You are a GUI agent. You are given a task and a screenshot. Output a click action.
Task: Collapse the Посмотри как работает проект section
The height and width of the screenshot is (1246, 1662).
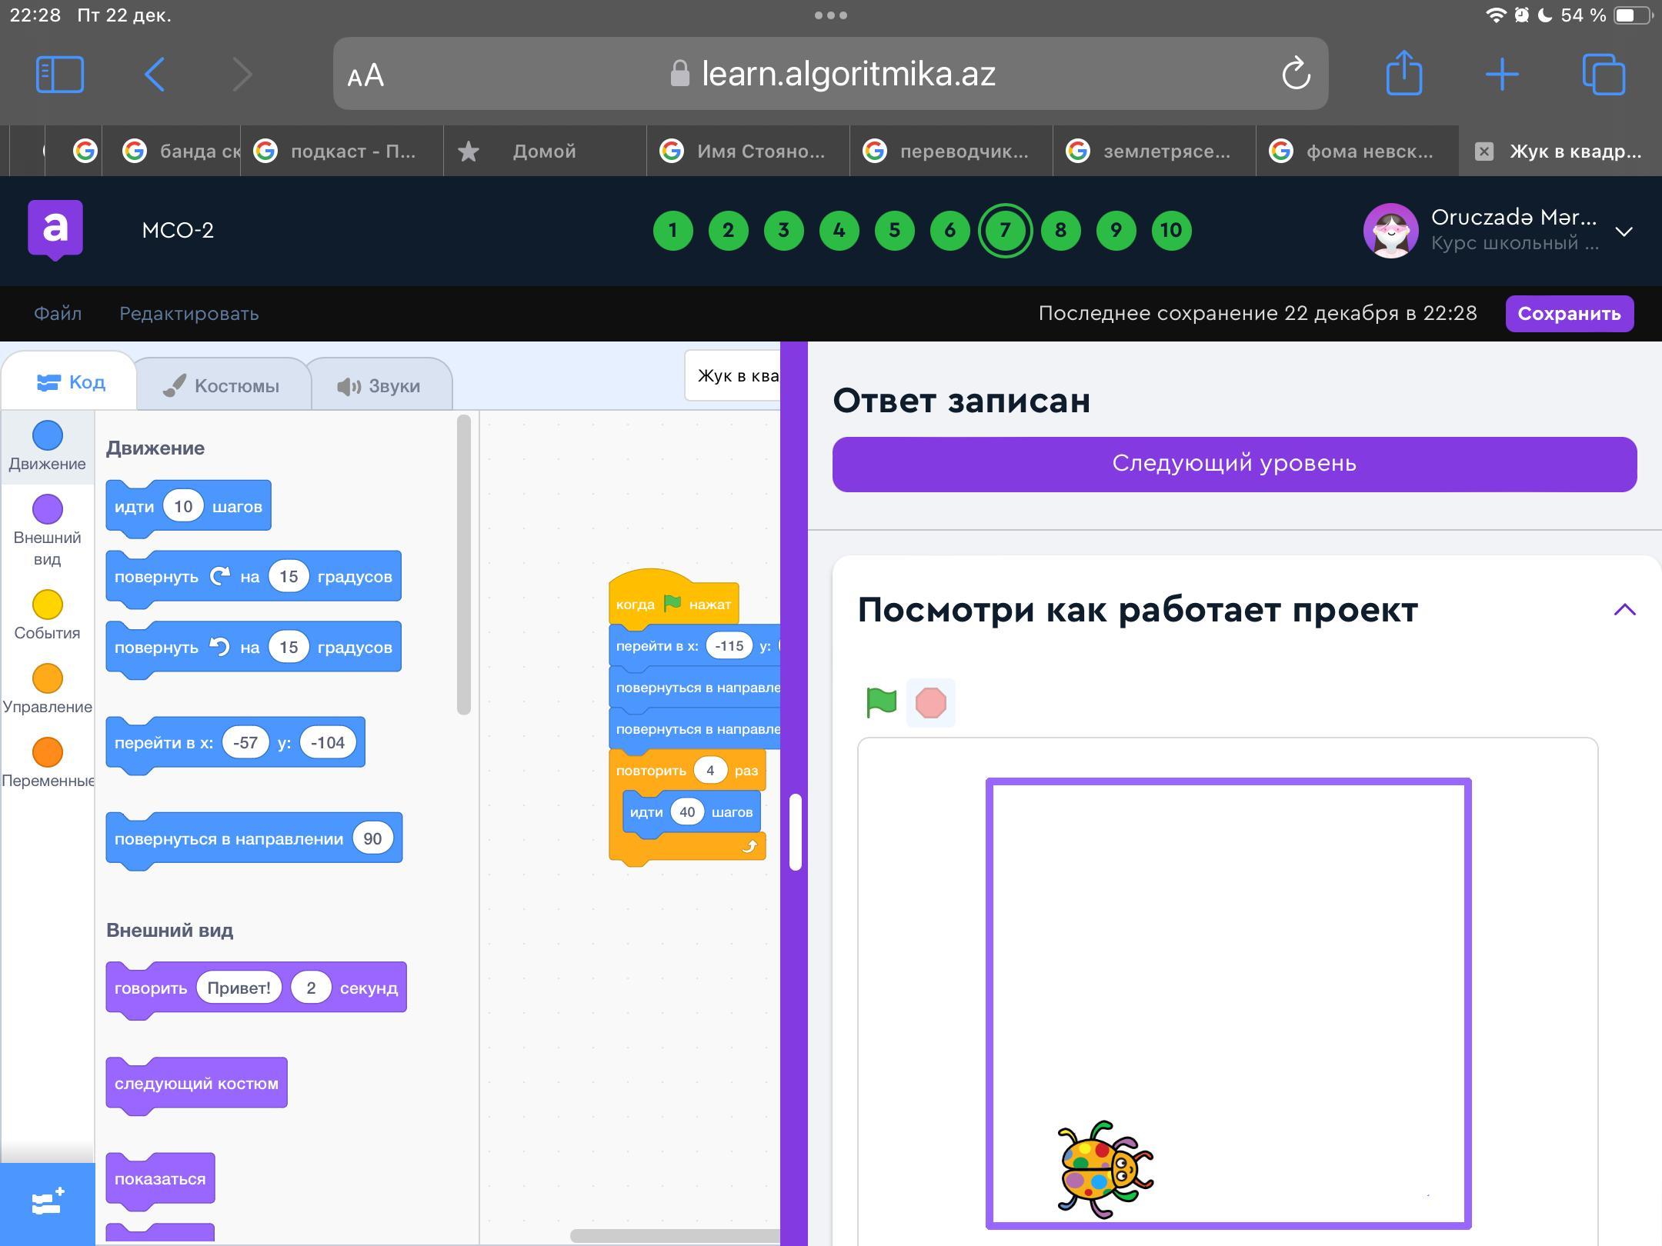pos(1624,610)
